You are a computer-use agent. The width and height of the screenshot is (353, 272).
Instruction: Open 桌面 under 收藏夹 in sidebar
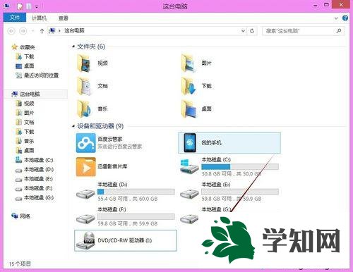pyautogui.click(x=29, y=66)
